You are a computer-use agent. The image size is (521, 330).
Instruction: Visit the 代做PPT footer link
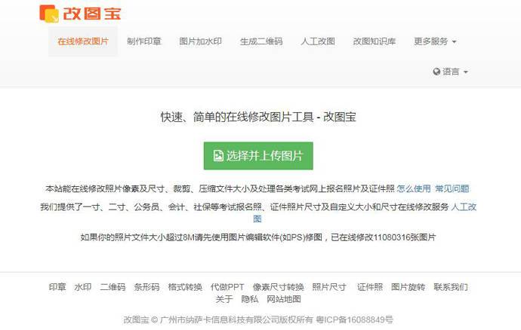coord(227,287)
